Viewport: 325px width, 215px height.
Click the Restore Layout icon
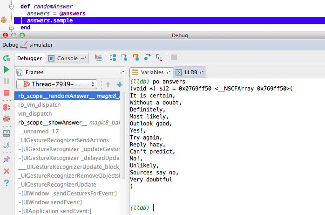point(7,133)
